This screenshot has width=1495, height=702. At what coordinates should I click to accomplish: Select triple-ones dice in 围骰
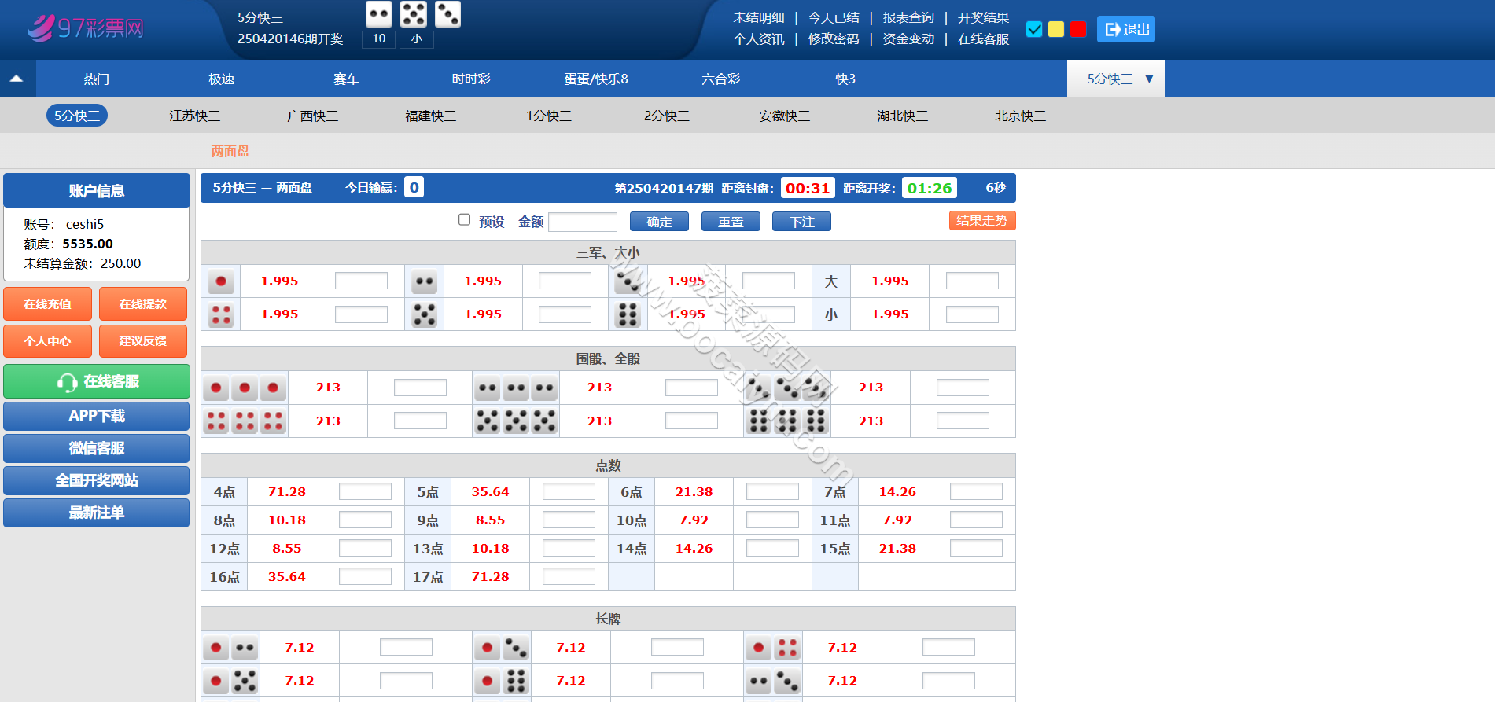pos(245,388)
